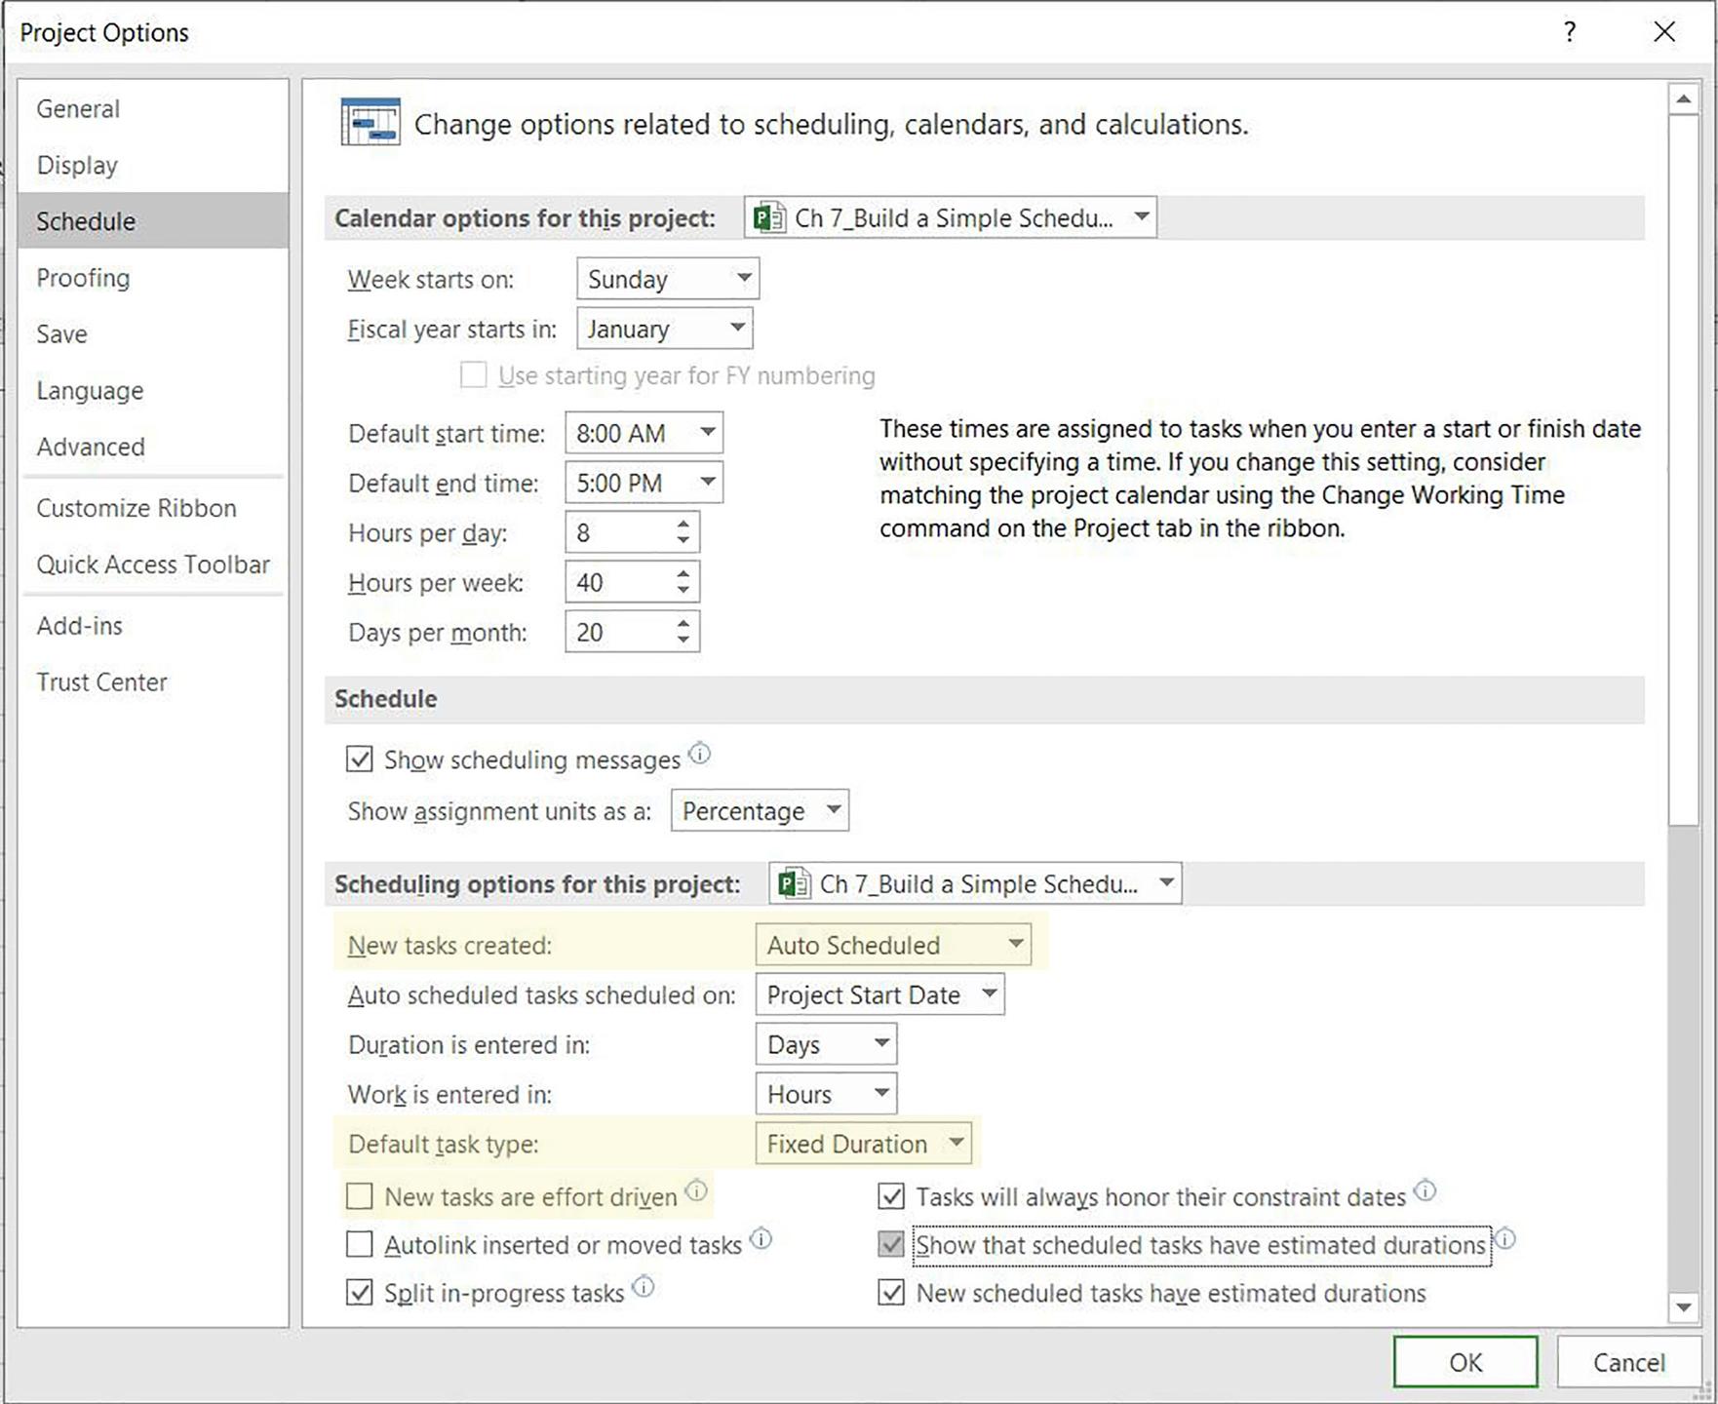Click the scheduling options header icon
This screenshot has width=1718, height=1404.
point(371,123)
